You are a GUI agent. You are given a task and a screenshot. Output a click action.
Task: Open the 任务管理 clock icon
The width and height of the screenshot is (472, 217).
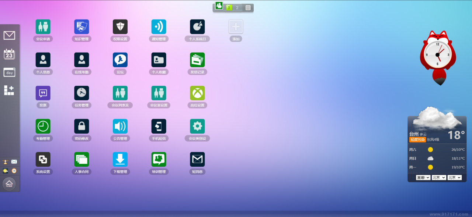(81, 93)
